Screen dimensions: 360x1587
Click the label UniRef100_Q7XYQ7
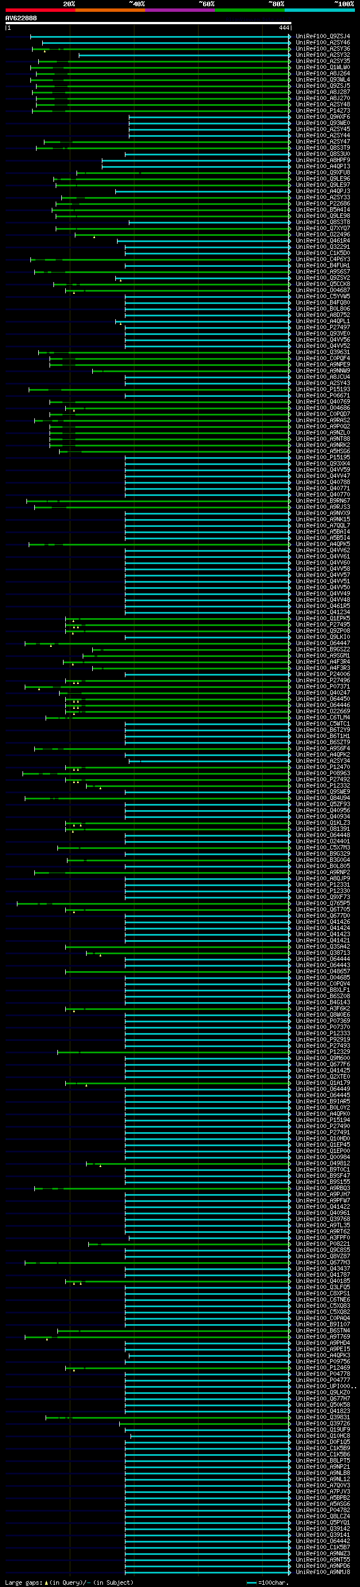click(x=322, y=229)
